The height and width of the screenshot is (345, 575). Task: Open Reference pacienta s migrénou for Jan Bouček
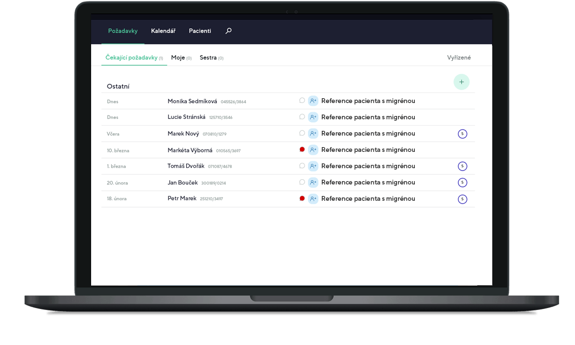tap(368, 183)
